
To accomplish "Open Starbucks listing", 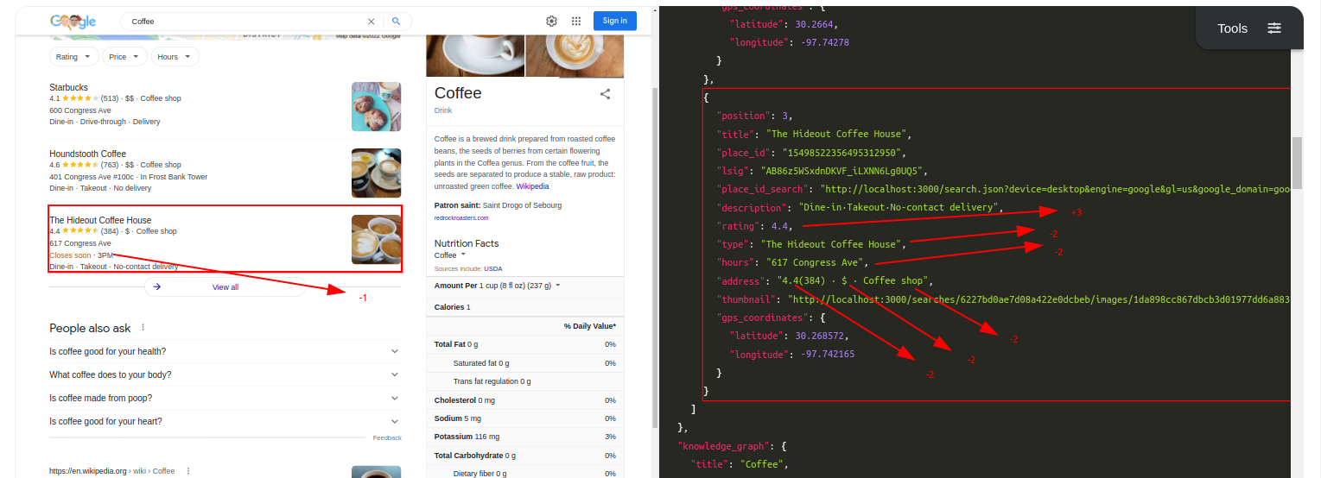I will click(x=68, y=87).
